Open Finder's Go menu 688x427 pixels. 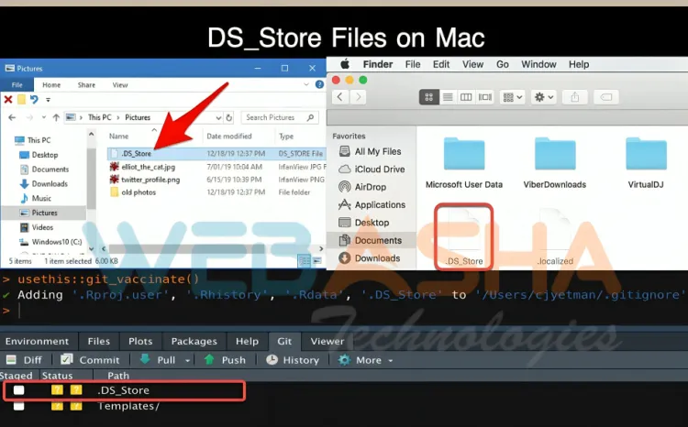(x=503, y=64)
